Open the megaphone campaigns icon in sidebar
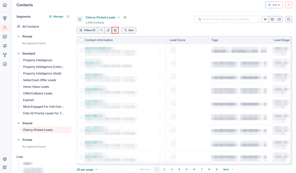The height and width of the screenshot is (173, 296). (x=5, y=46)
